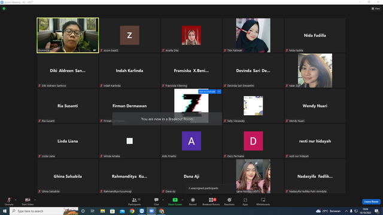Image resolution: width=383 pixels, height=215 pixels.
Task: Click the Ria Susanti tile
Action: (68, 106)
